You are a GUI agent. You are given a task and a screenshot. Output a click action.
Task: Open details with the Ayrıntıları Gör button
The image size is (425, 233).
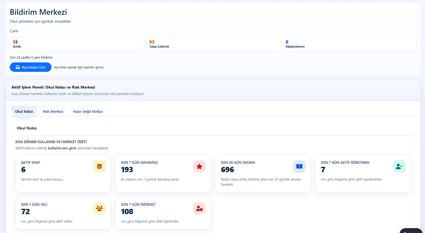[x=30, y=67]
